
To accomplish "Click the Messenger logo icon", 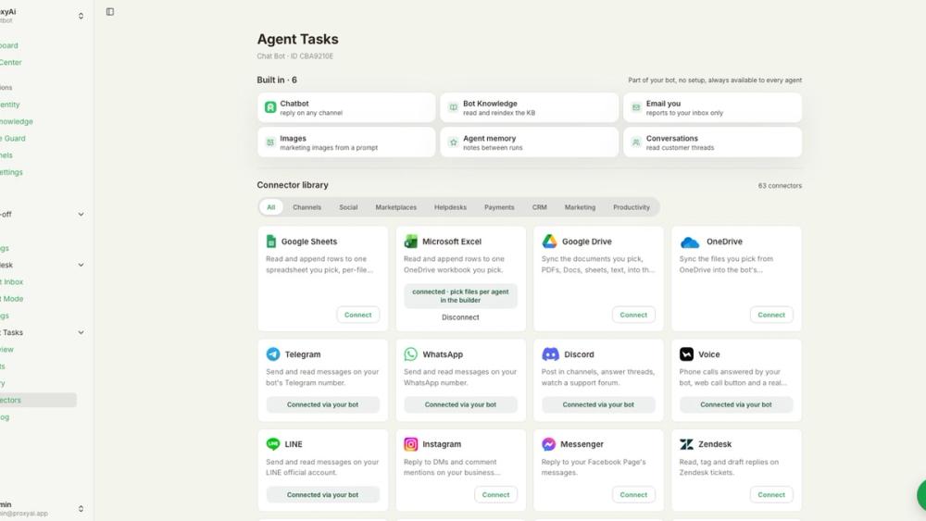I will 548,443.
